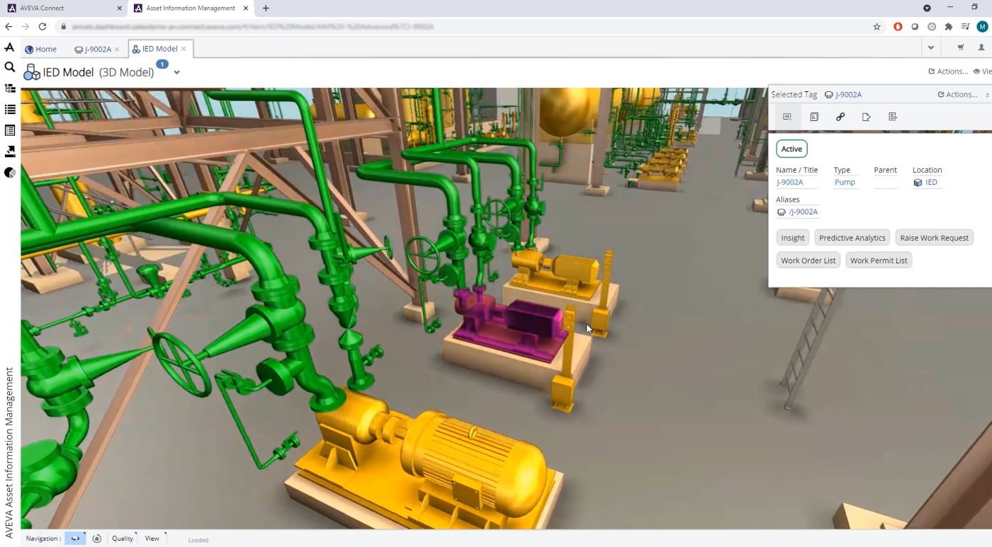The image size is (992, 547).
Task: Click the AVEVA logo icon in sidebar
Action: click(9, 47)
